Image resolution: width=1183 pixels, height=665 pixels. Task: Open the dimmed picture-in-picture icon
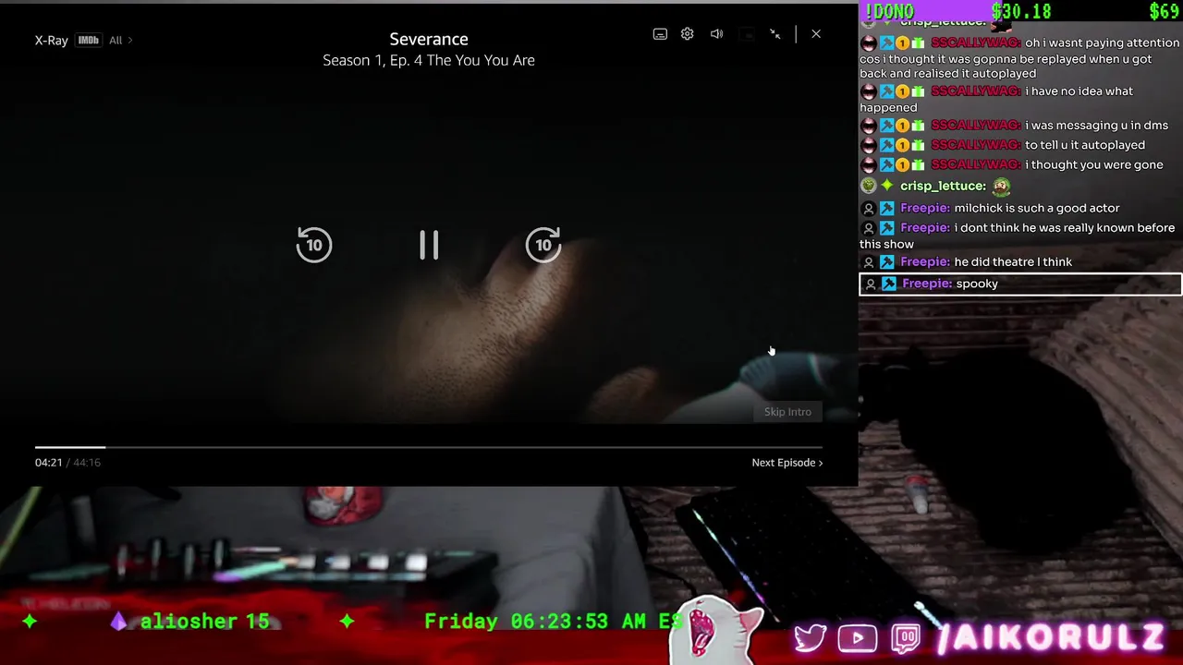(748, 34)
